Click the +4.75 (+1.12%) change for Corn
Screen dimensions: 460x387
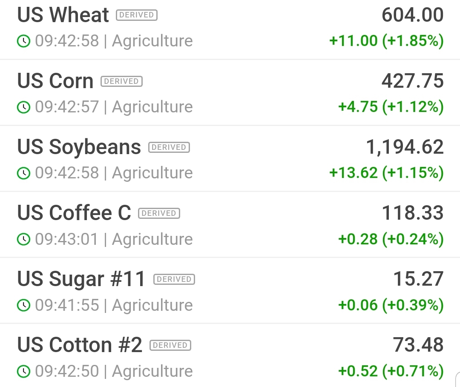391,107
